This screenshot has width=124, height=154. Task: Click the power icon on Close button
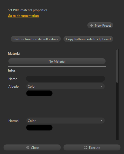[28, 147]
